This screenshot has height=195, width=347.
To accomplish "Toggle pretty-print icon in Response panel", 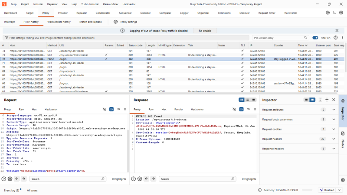I will pyautogui.click(x=241, y=109).
